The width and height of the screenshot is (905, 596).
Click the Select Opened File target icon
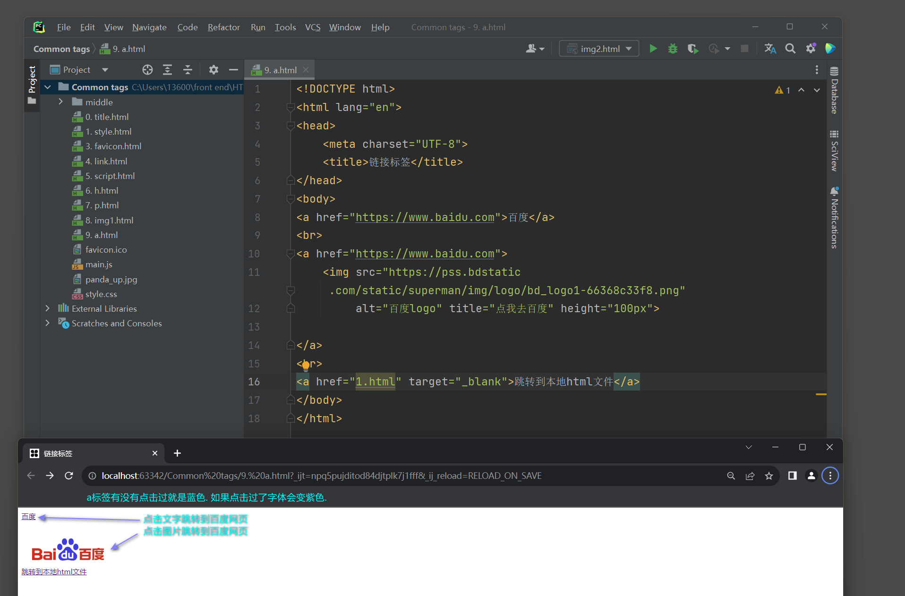click(147, 70)
